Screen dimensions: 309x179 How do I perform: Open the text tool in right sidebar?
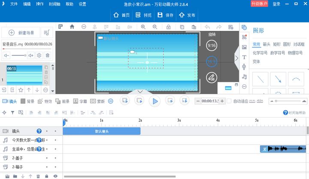tap(244, 57)
